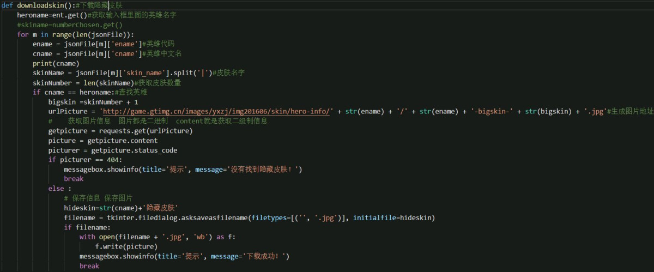Click the "#皮肤名字" comment

point(228,73)
